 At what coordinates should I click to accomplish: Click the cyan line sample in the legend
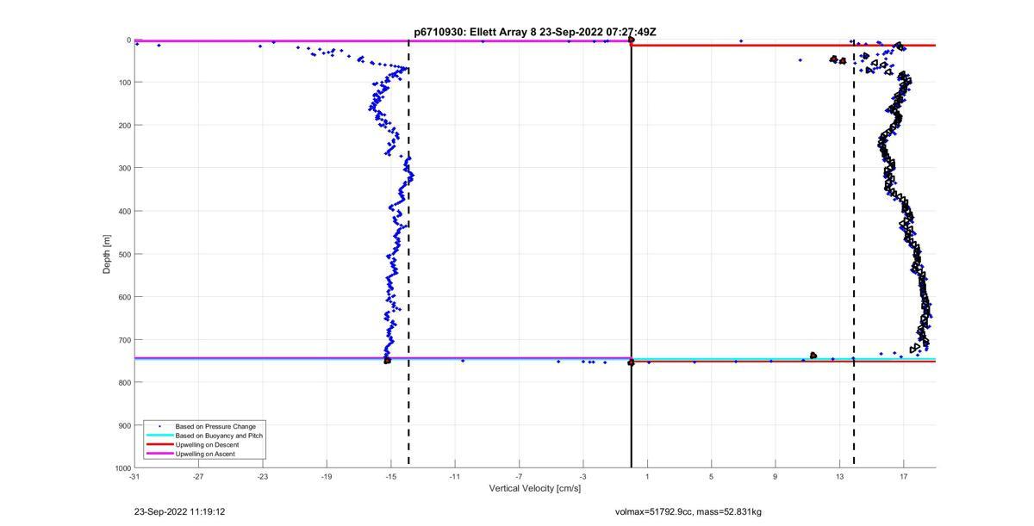(159, 436)
